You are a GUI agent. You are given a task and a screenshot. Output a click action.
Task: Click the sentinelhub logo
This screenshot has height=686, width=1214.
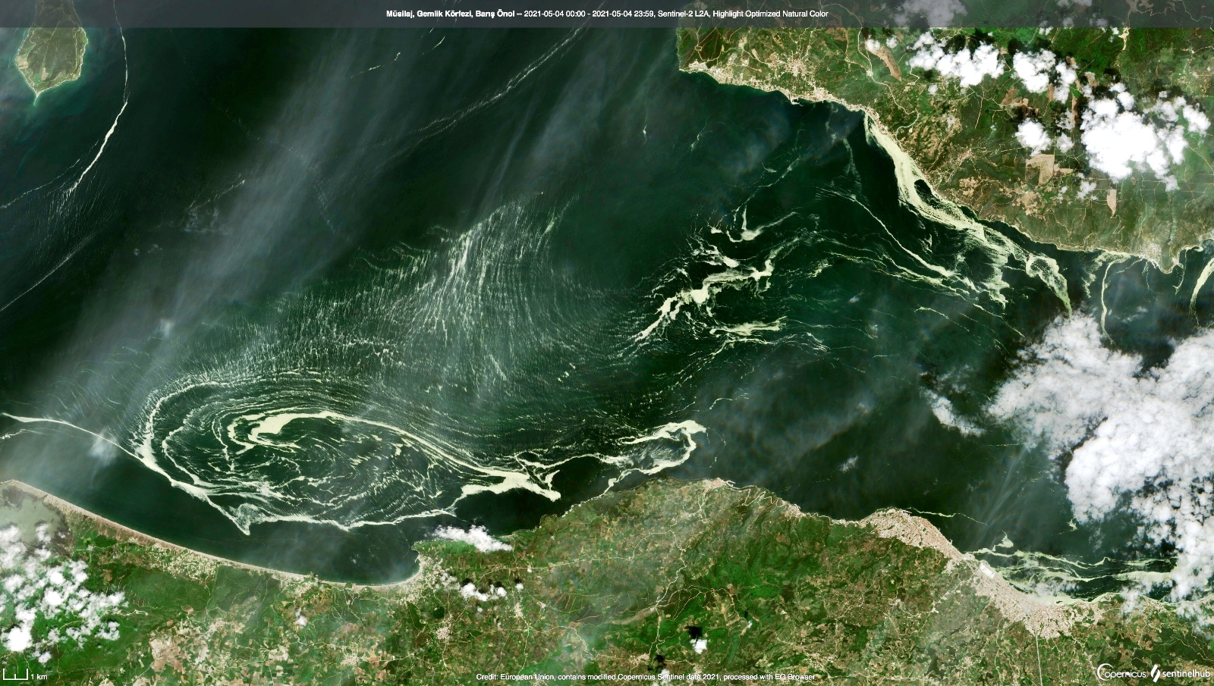click(x=1181, y=672)
